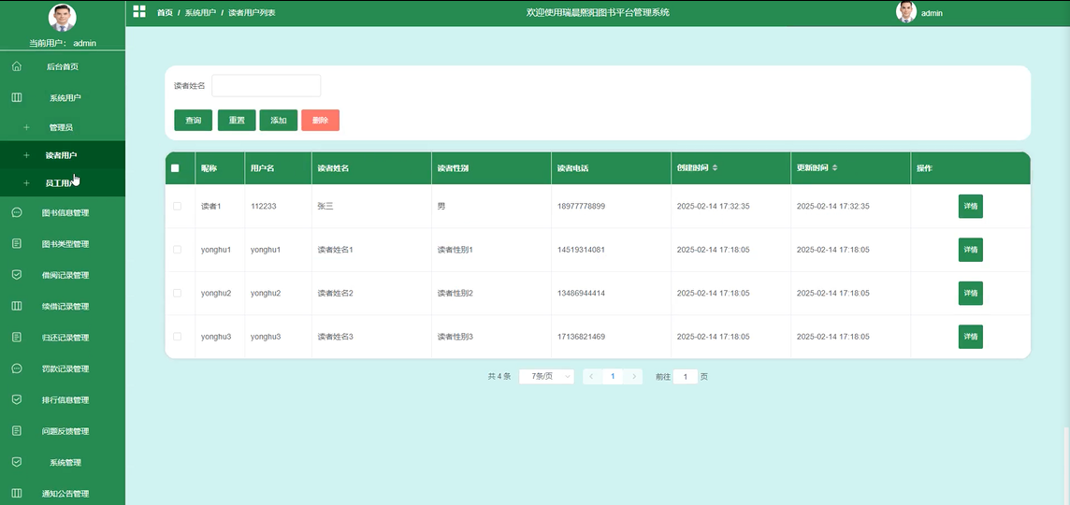Focus the 读者姓名 search input field

pos(267,85)
